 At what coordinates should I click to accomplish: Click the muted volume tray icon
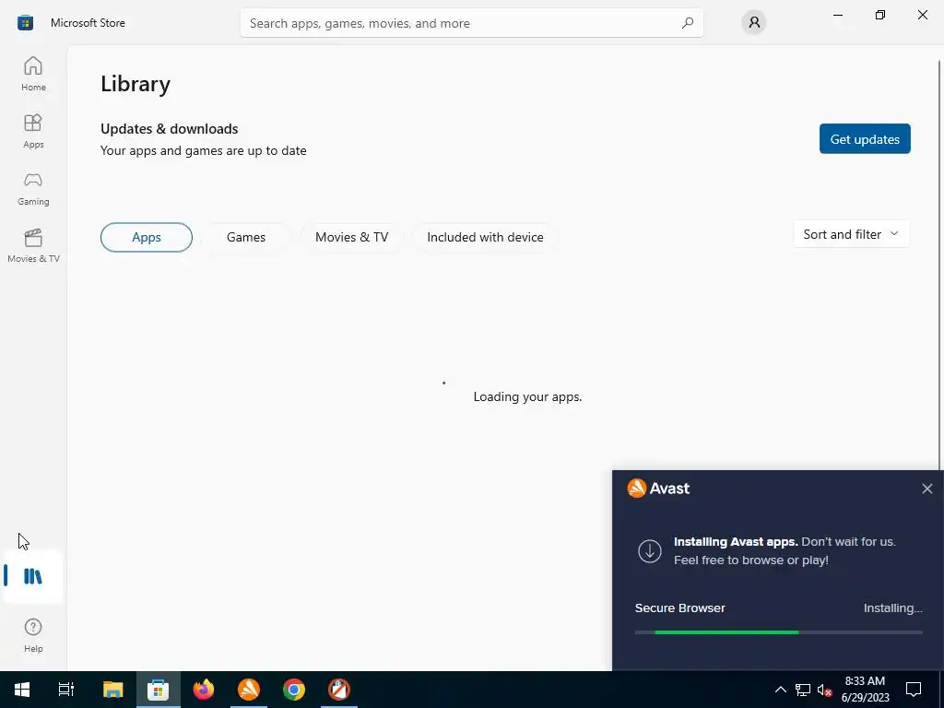pyautogui.click(x=824, y=690)
